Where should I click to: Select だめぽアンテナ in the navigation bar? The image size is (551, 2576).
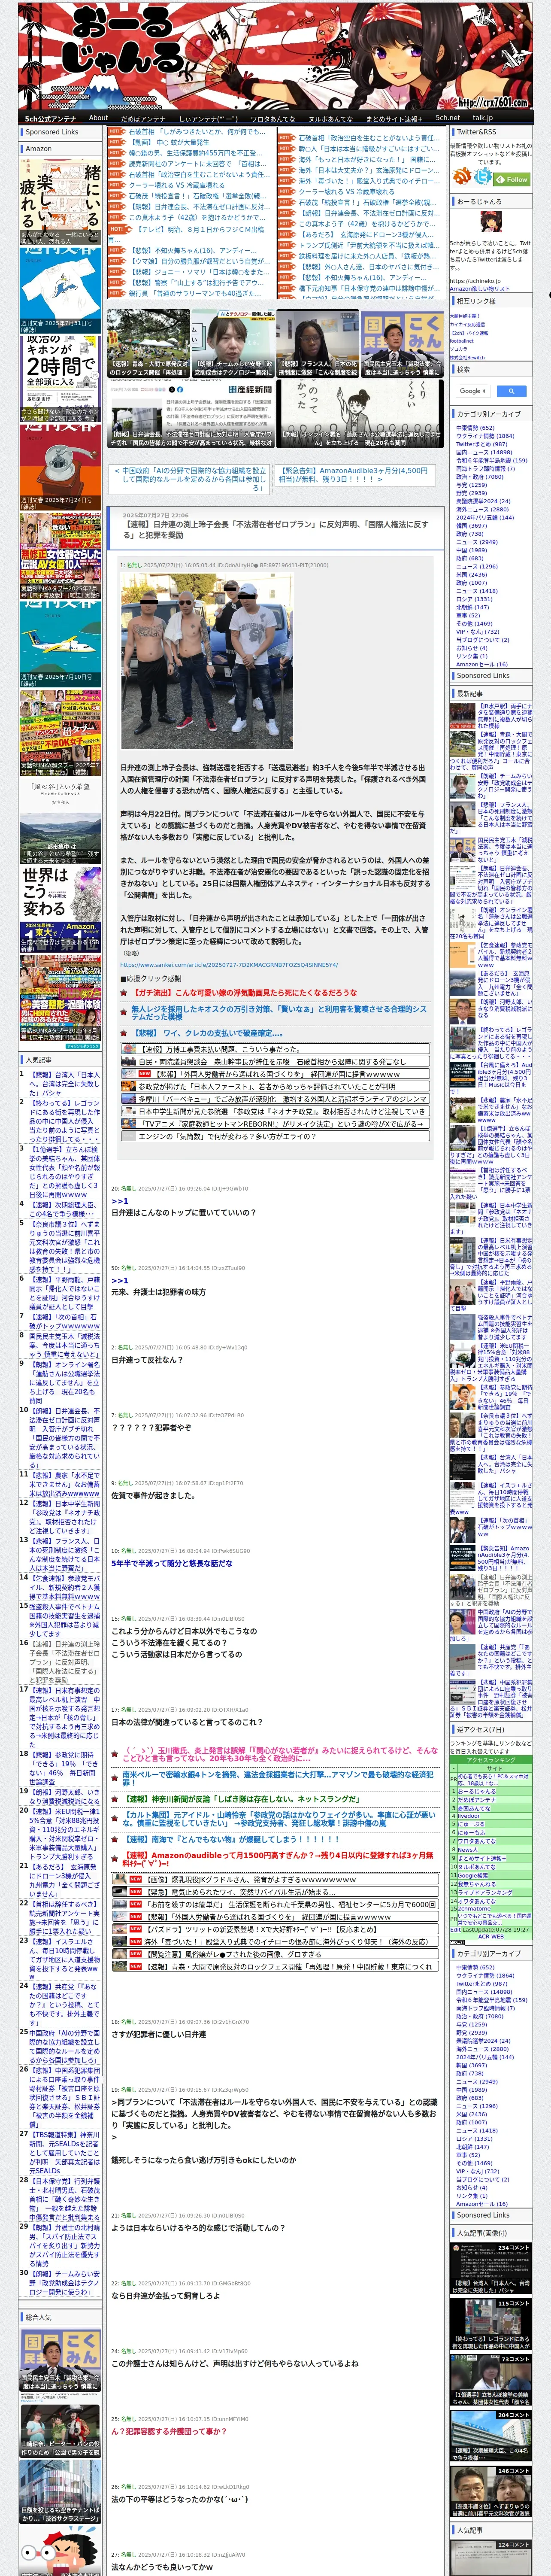(143, 118)
